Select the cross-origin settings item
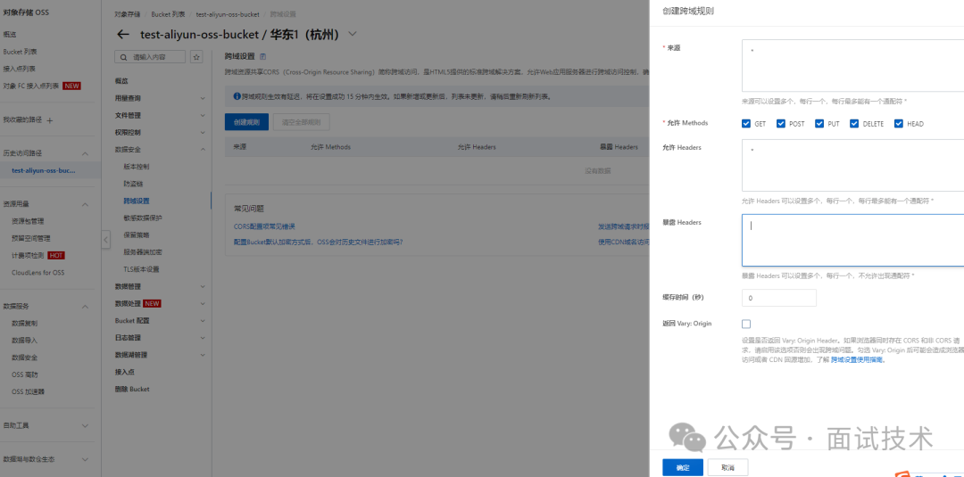The width and height of the screenshot is (964, 477). (x=137, y=201)
